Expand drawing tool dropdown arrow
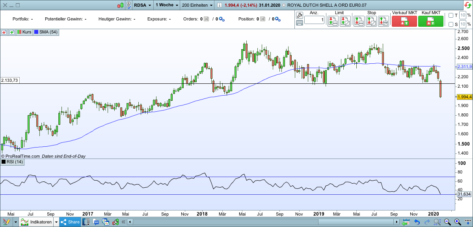The width and height of the screenshot is (473, 227). (x=16, y=222)
